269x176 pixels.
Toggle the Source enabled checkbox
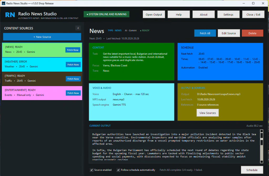92,170
